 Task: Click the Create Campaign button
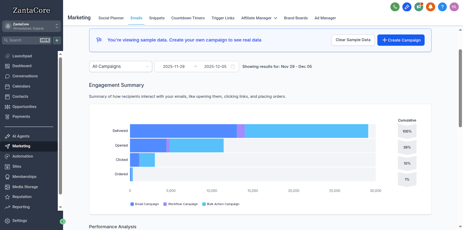point(401,40)
